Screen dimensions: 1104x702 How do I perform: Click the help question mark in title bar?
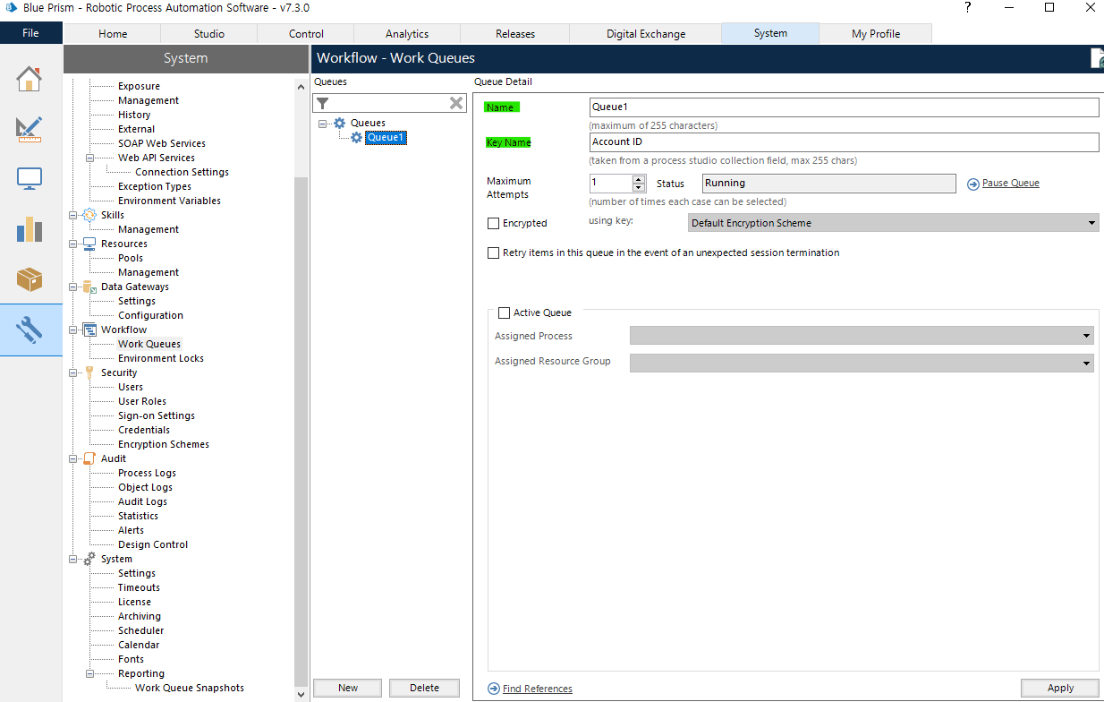click(967, 7)
